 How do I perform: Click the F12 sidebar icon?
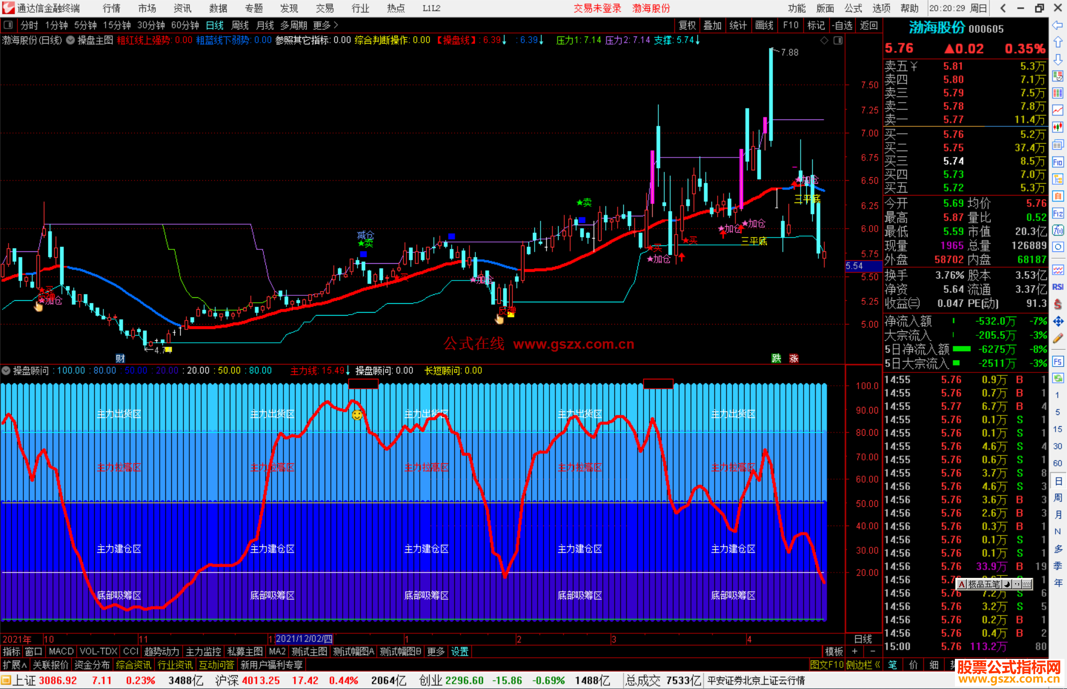tap(1058, 213)
